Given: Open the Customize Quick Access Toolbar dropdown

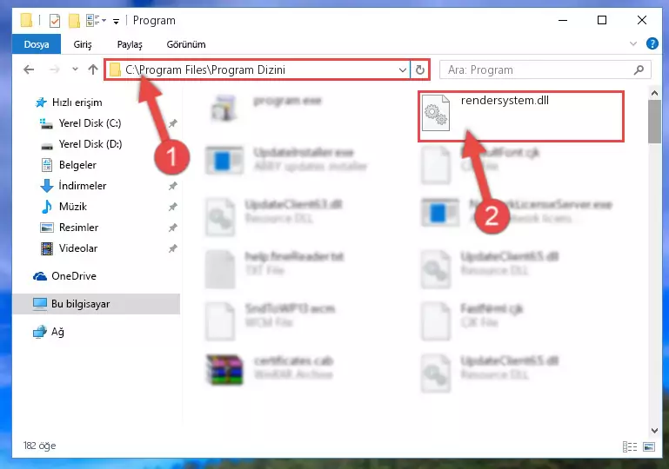Looking at the screenshot, I should point(116,21).
